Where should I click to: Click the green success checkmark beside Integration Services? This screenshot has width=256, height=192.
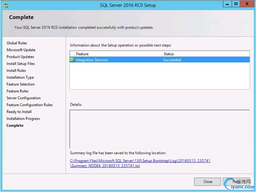[72, 60]
